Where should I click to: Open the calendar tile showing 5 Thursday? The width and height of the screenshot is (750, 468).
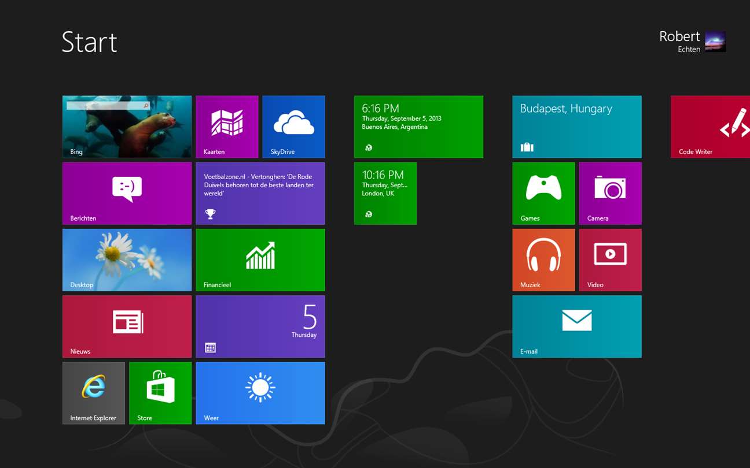(x=260, y=326)
